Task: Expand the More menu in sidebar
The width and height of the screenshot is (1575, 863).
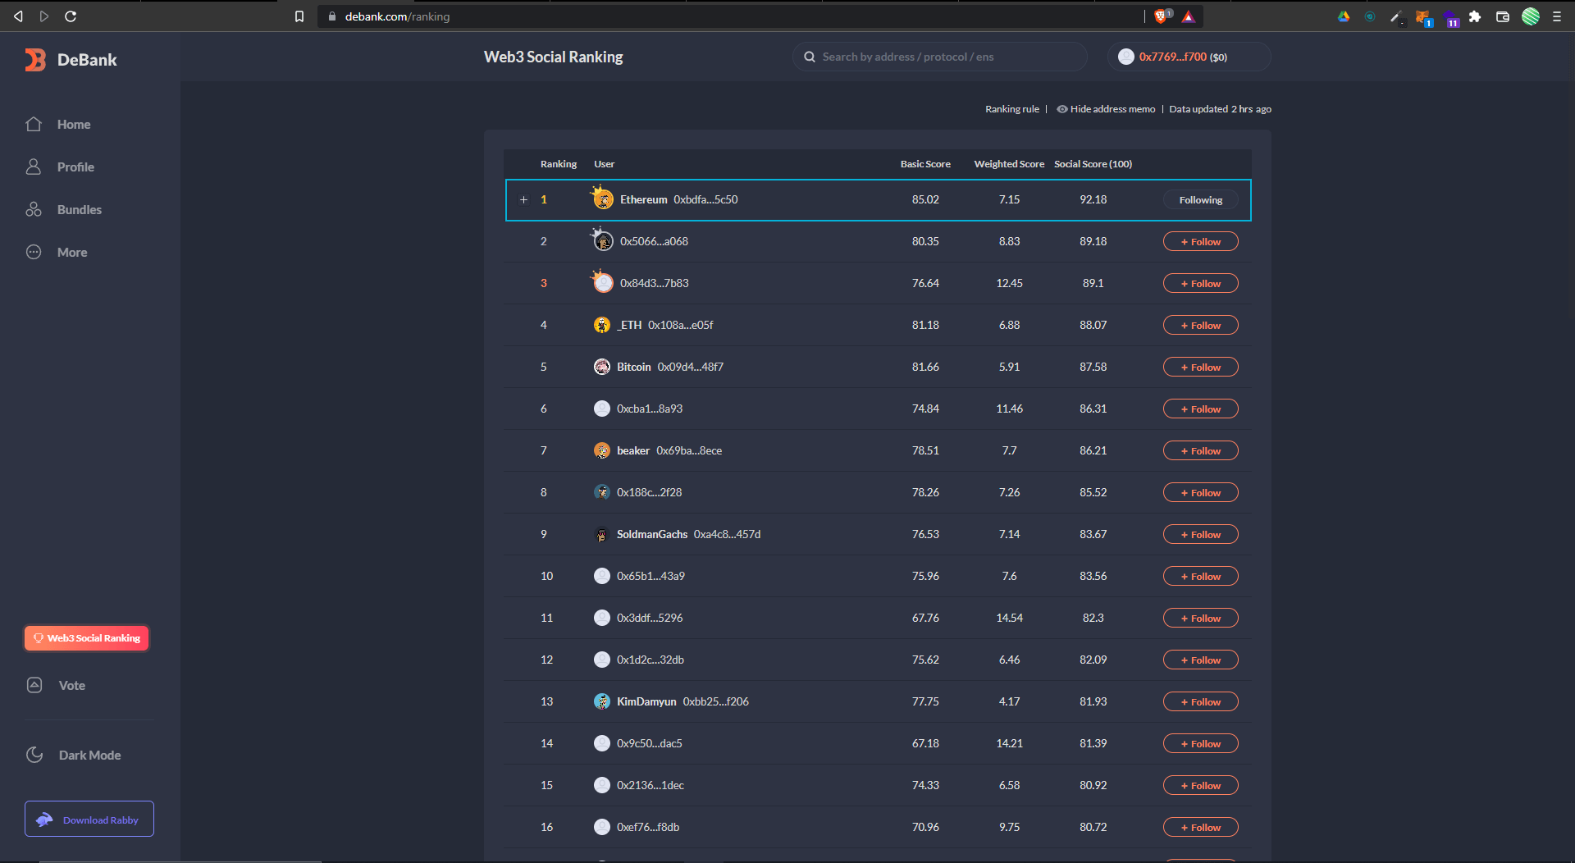Action: pyautogui.click(x=71, y=253)
